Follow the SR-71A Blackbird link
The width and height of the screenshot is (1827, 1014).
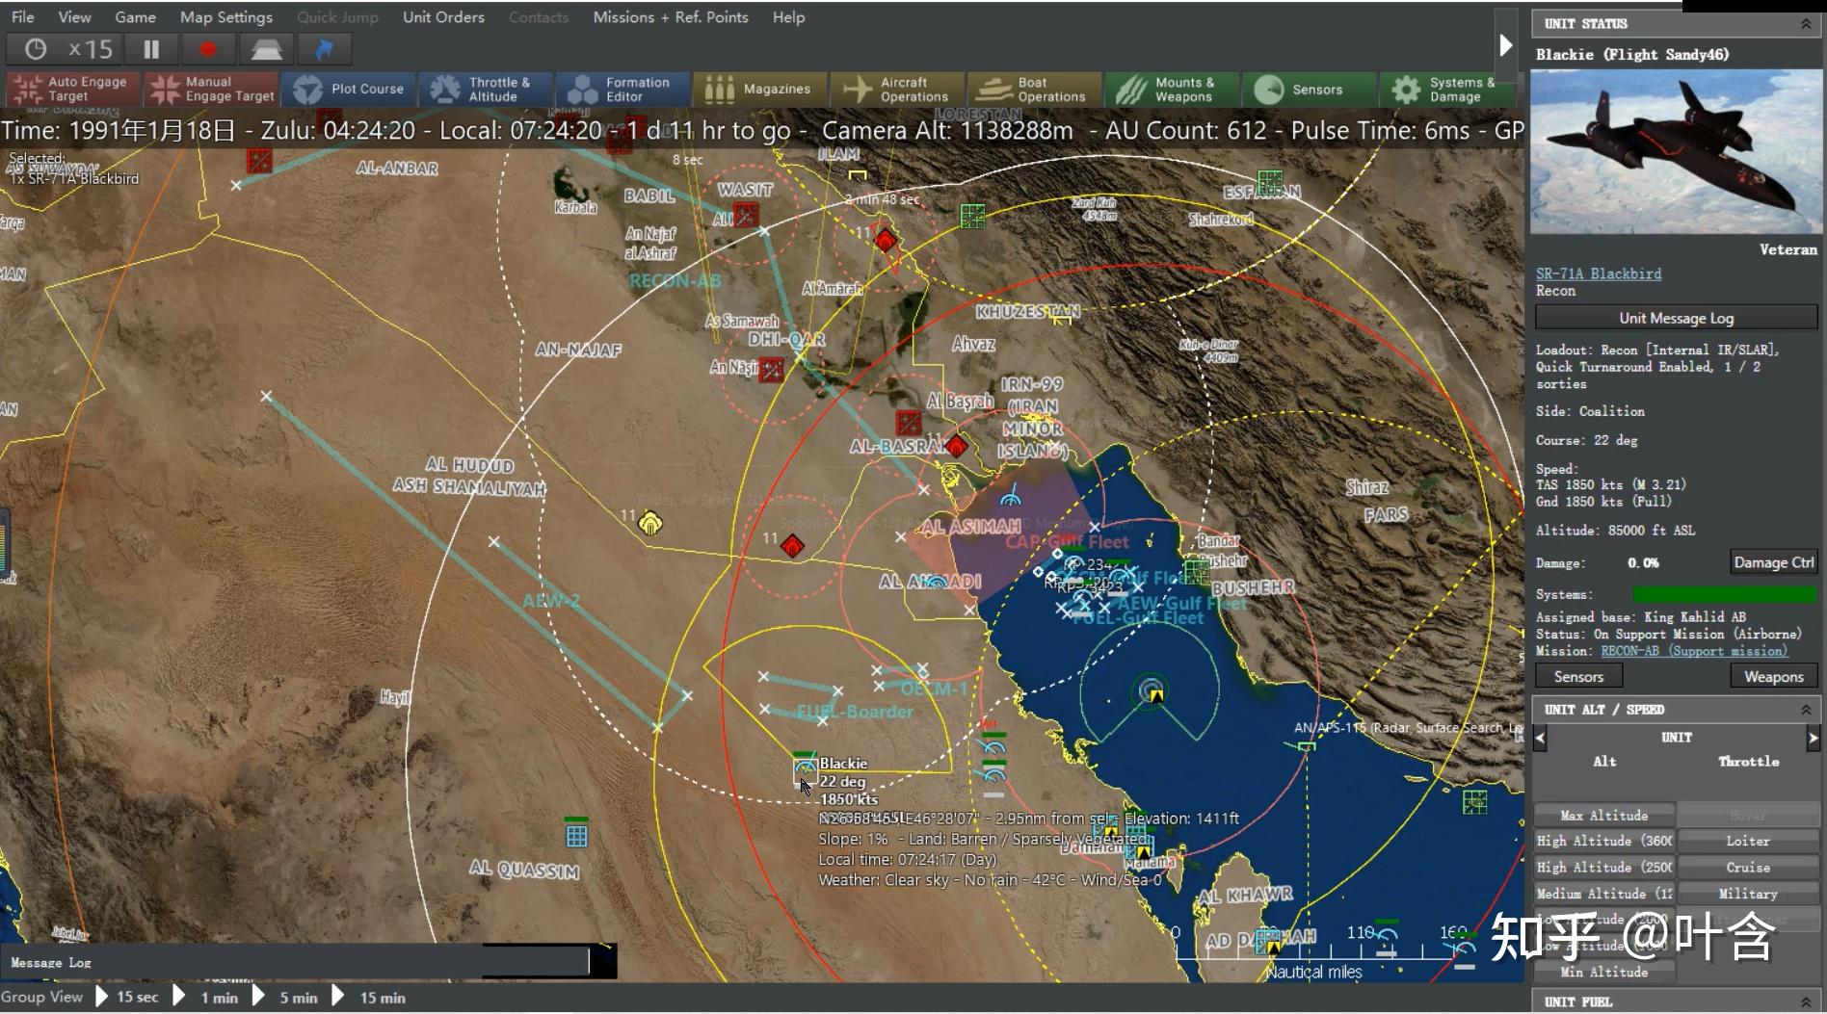pyautogui.click(x=1598, y=273)
